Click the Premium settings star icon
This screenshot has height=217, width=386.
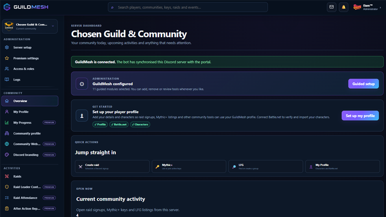[x=7, y=58]
